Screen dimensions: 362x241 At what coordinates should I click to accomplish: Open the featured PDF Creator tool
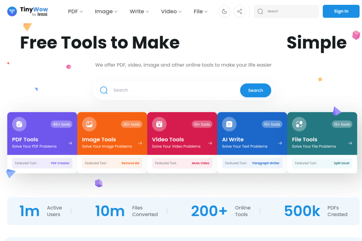point(60,163)
